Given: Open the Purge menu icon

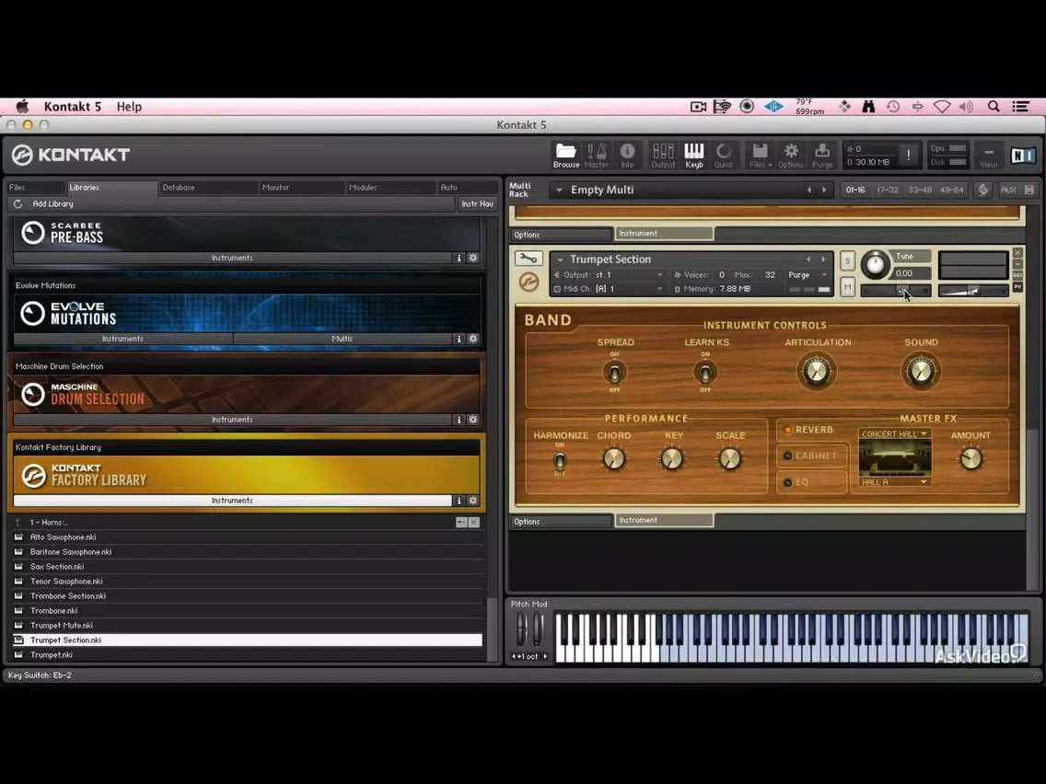Looking at the screenshot, I should (822, 156).
